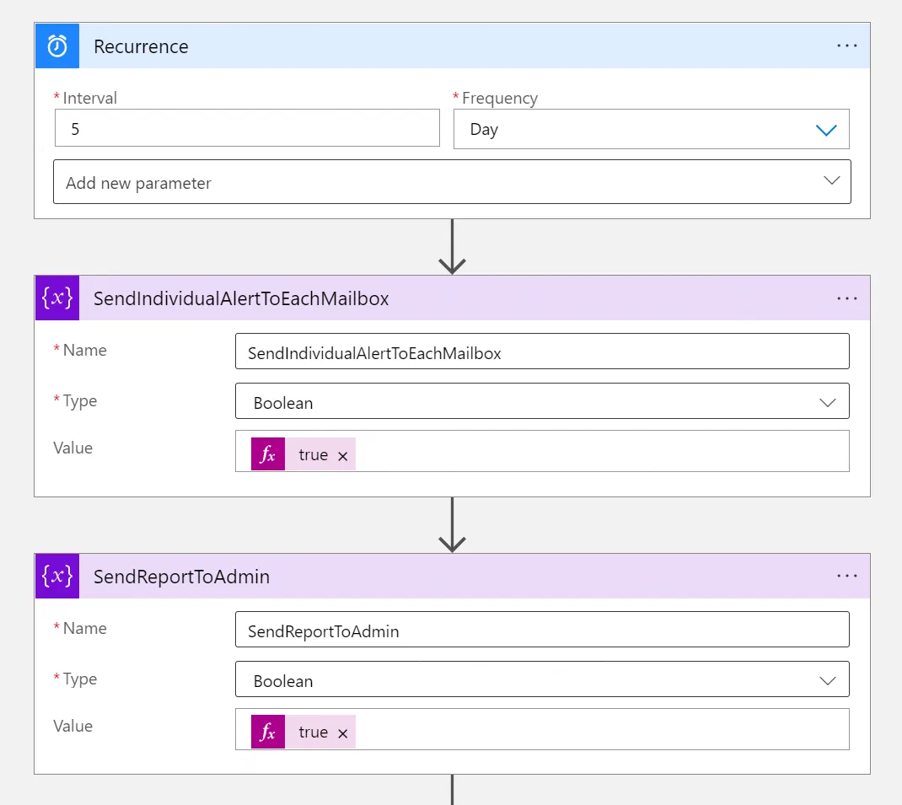The image size is (902, 805).
Task: Click the fx icon in SendReportToAdmin value
Action: 268,732
